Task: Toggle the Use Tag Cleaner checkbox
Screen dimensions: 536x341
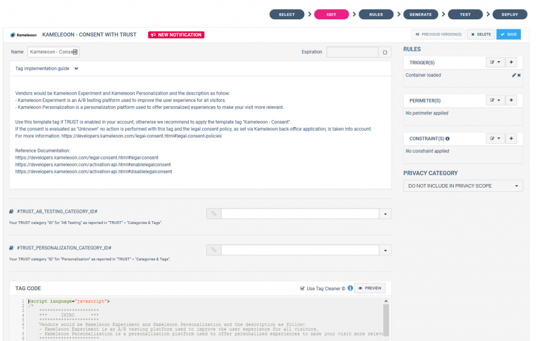Action: pyautogui.click(x=302, y=288)
